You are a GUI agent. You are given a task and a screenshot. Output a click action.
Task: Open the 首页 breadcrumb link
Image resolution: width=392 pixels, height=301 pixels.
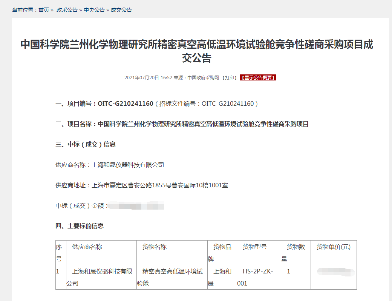[x=44, y=10]
